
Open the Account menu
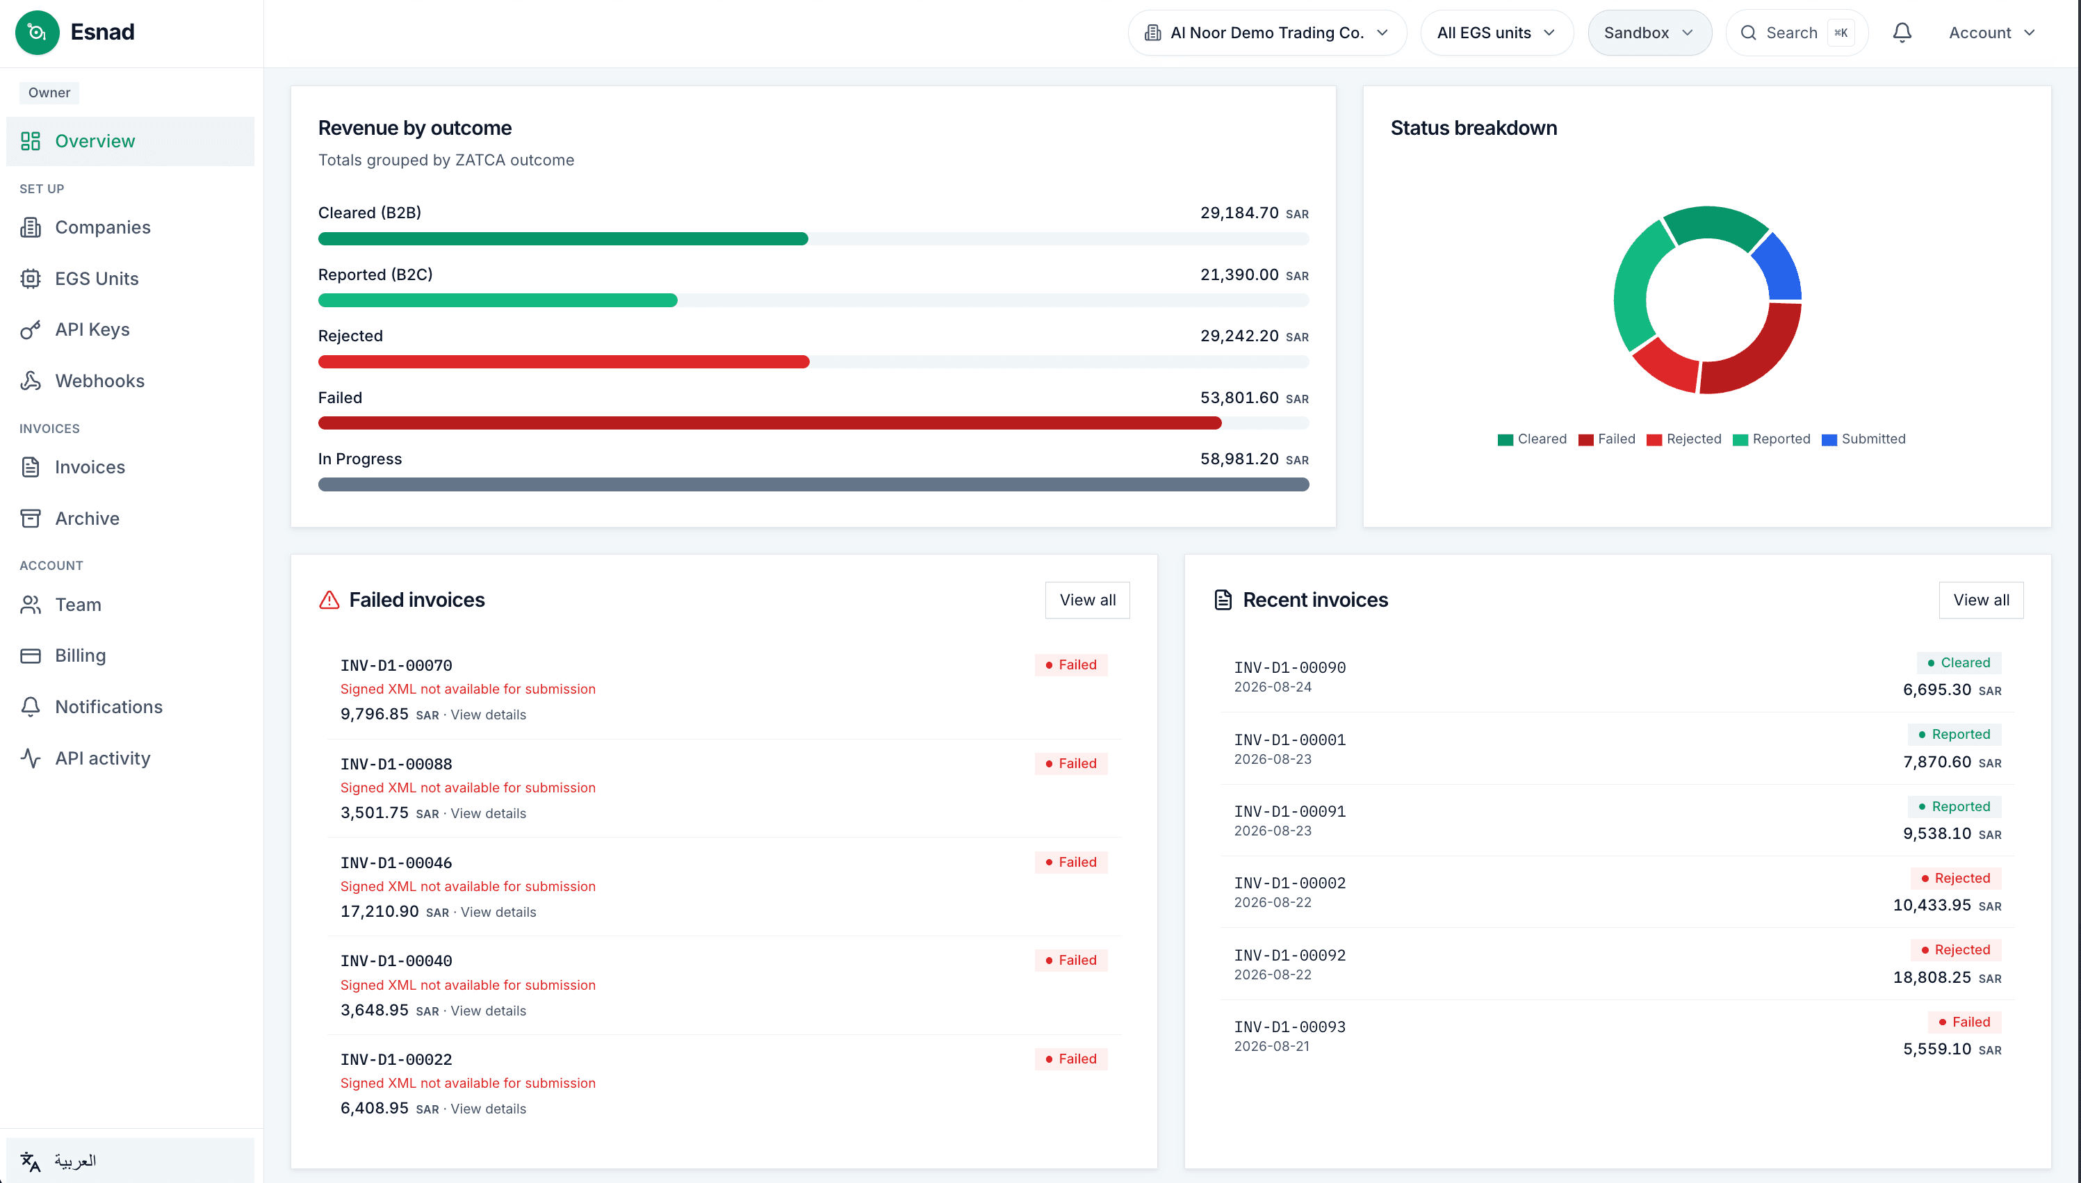(x=1991, y=33)
